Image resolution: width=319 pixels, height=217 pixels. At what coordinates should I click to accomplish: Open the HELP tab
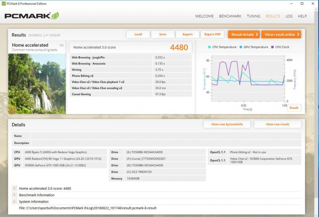[302, 16]
